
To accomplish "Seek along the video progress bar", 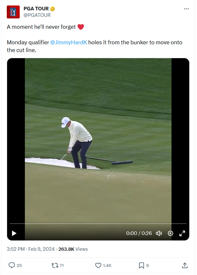I will click(98, 224).
